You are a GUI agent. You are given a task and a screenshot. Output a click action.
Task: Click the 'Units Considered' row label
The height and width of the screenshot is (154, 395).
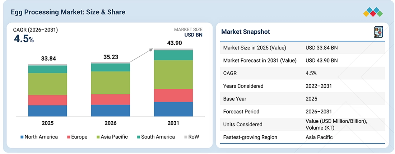[243, 124]
